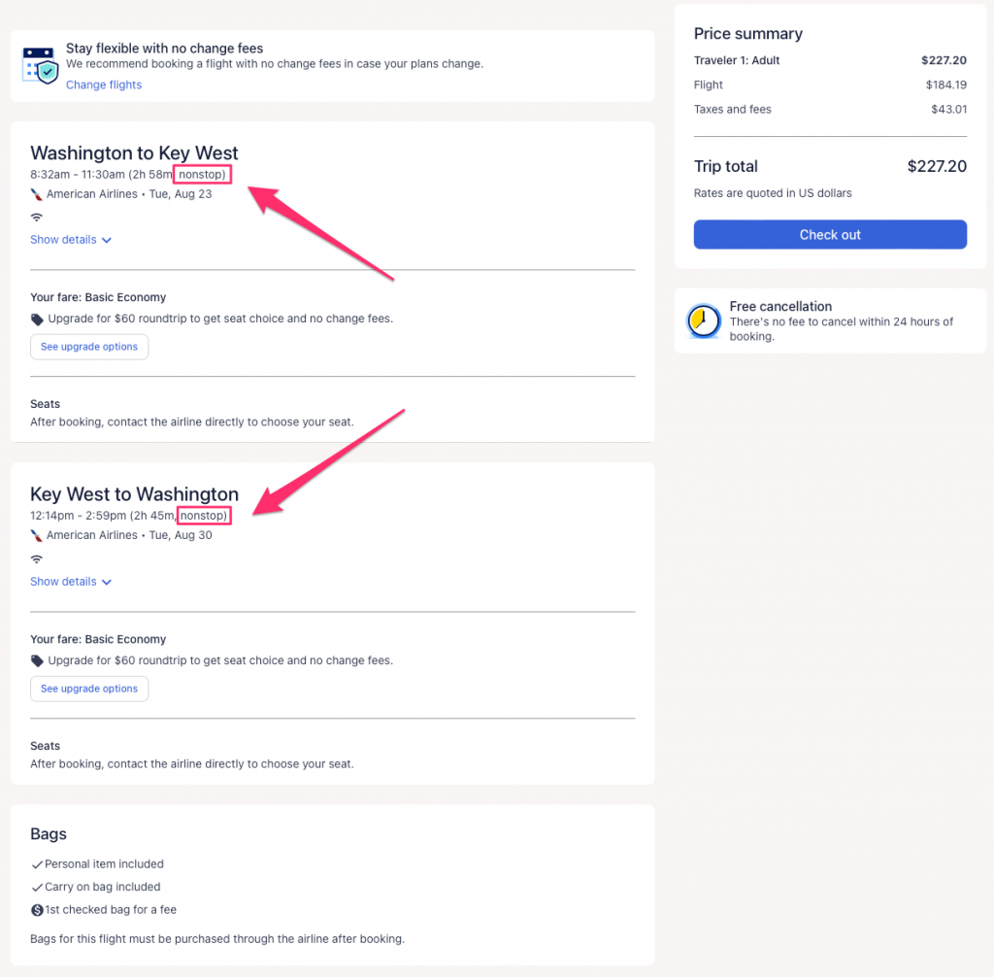Viewport: 994px width, 977px height.
Task: See upgrade options for the outbound flight
Action: click(x=89, y=347)
